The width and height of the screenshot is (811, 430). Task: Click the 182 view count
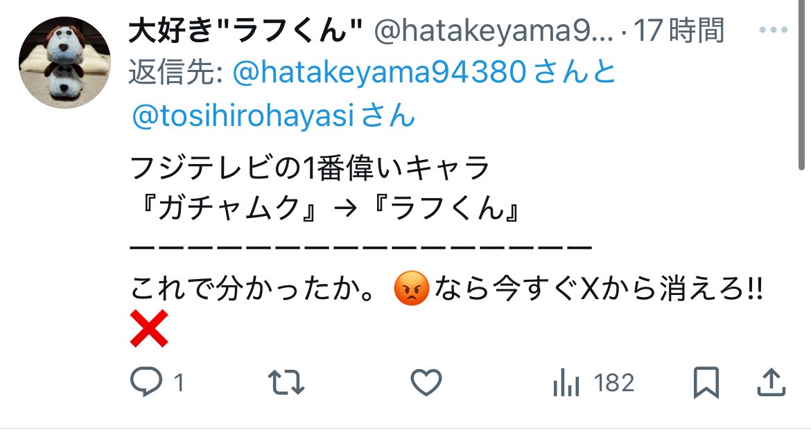tap(614, 383)
